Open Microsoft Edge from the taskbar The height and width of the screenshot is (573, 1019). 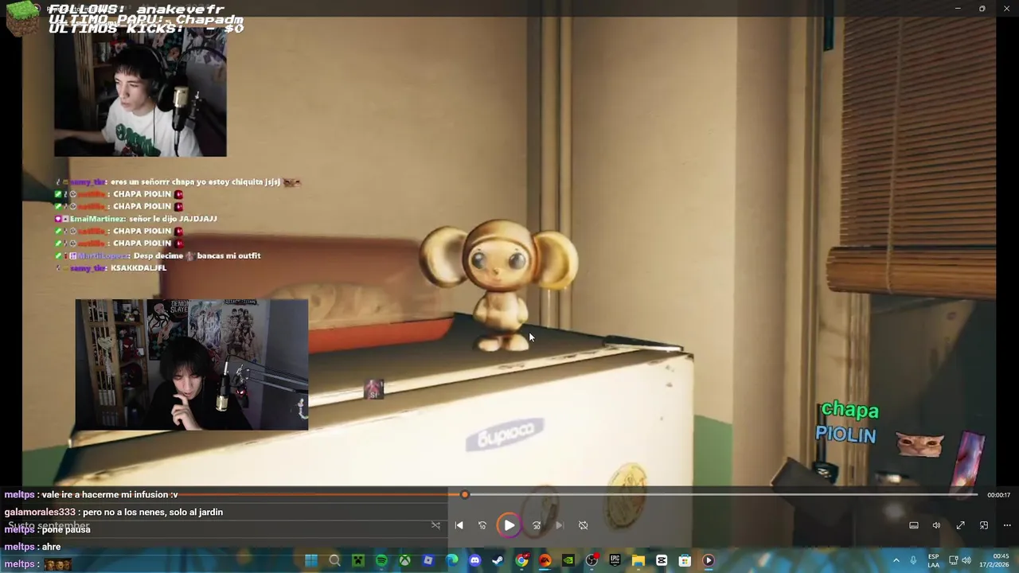451,560
